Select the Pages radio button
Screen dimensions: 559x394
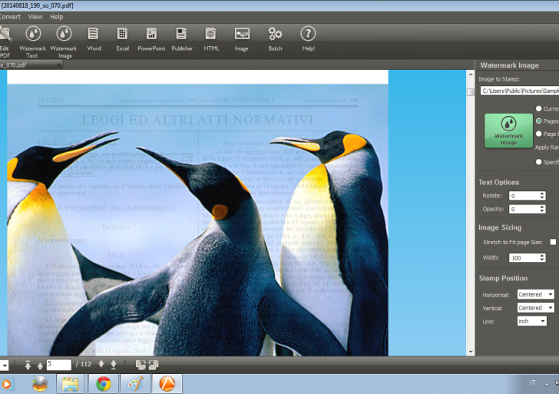point(539,121)
